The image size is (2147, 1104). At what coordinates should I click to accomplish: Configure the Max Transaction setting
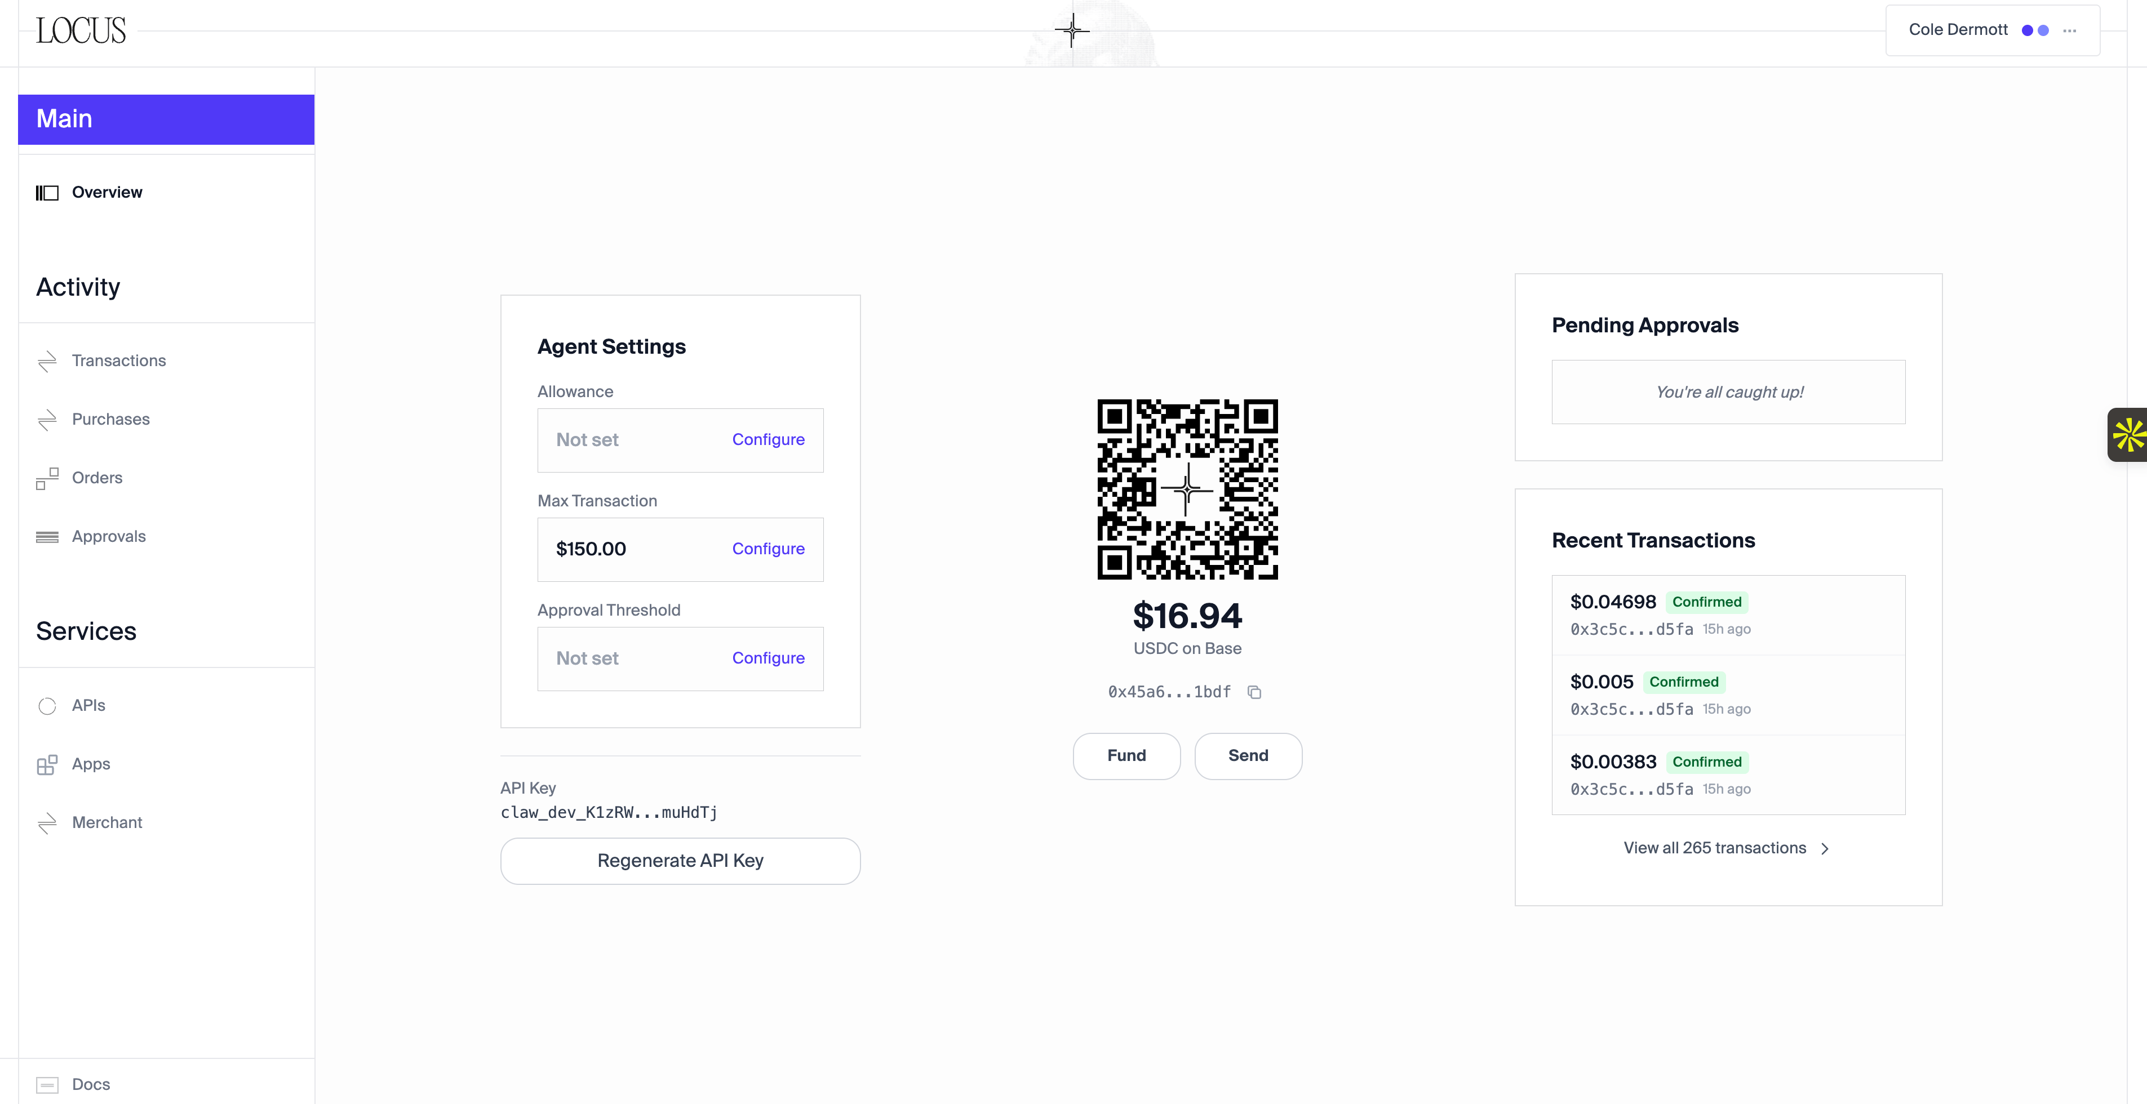[769, 549]
